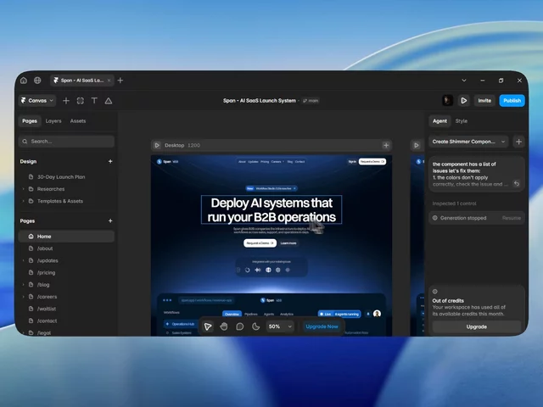Select the Home page
Screen dimensions: 543x407
(x=66, y=237)
